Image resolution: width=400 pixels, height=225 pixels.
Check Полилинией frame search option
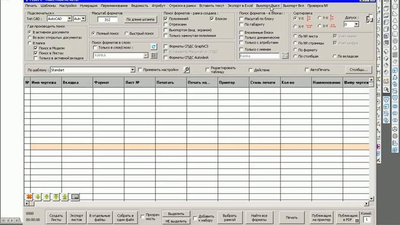pos(166,19)
